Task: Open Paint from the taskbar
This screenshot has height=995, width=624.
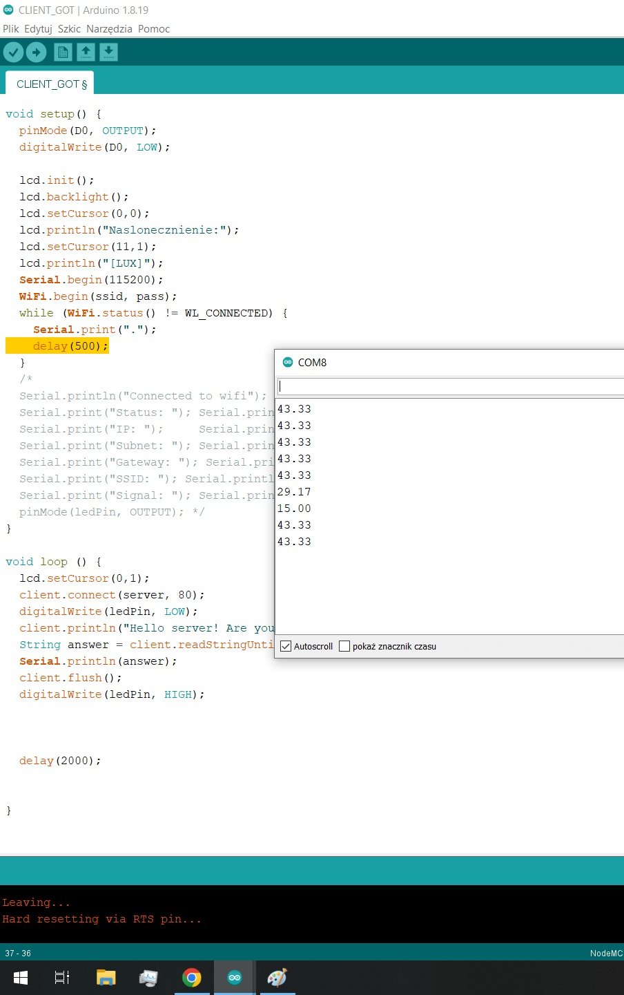Action: pyautogui.click(x=277, y=978)
